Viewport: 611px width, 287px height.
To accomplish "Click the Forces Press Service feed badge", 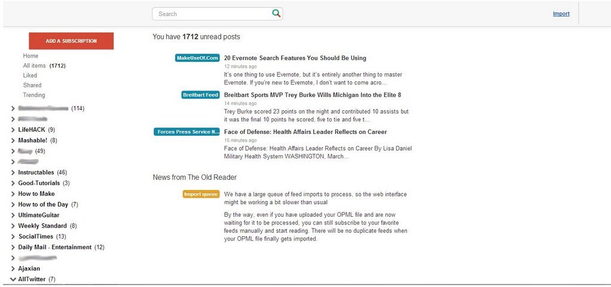I will coord(187,132).
